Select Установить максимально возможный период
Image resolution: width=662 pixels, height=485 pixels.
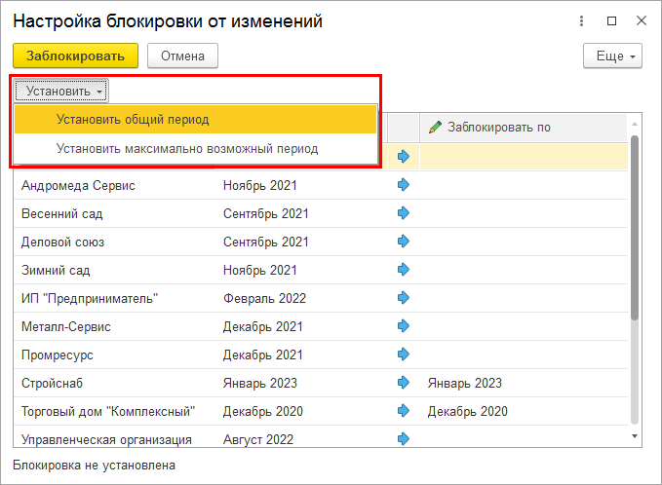click(x=187, y=149)
